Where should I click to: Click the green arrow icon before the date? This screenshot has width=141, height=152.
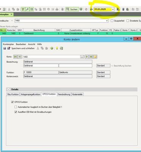click(x=91, y=9)
